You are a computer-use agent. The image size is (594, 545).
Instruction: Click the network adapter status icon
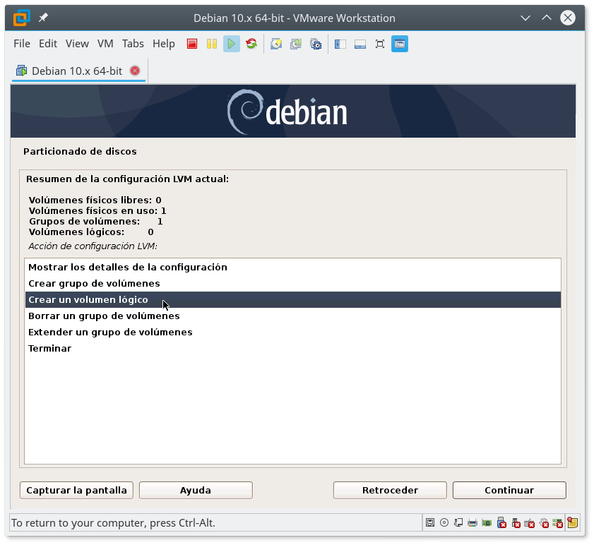point(458,523)
